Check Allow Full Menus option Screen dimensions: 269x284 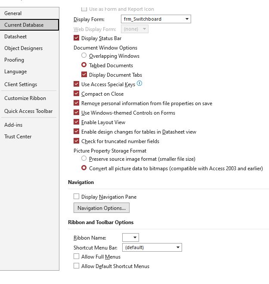[77, 257]
